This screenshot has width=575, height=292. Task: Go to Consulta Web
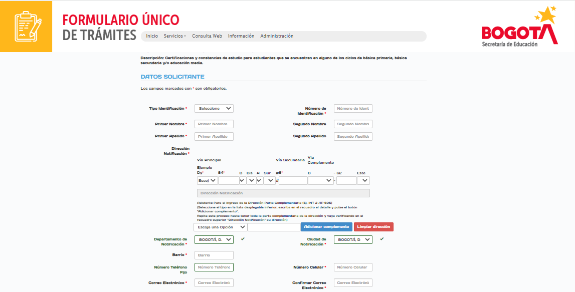tap(207, 36)
